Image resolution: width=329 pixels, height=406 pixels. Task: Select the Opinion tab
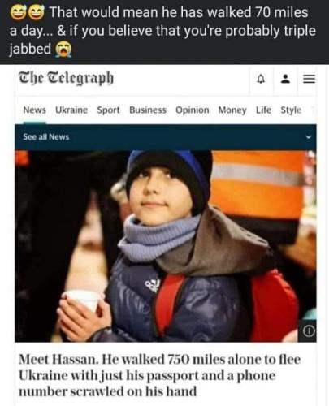pyautogui.click(x=193, y=110)
